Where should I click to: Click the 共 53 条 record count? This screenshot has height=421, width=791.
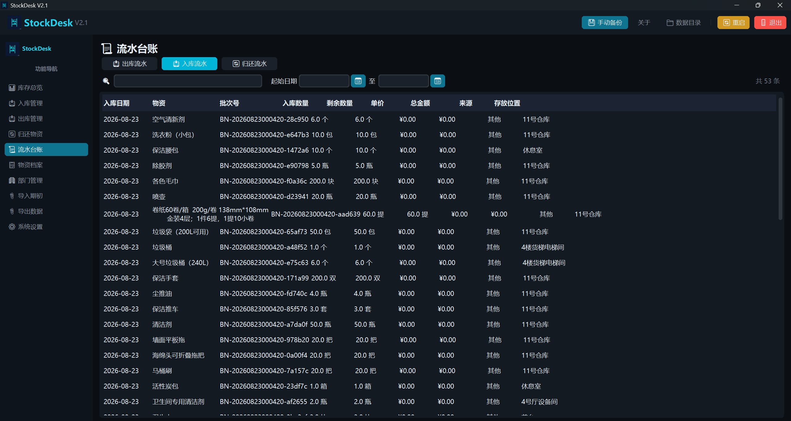[x=768, y=81]
